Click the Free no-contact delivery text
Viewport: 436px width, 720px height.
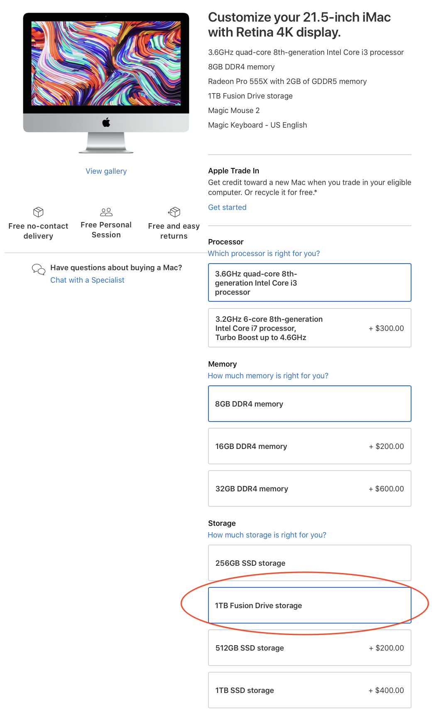38,231
